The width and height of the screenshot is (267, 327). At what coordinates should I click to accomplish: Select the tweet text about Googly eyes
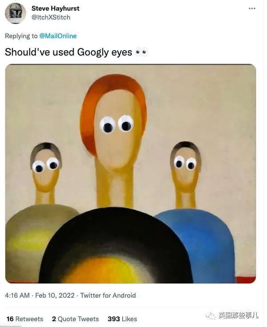click(68, 52)
